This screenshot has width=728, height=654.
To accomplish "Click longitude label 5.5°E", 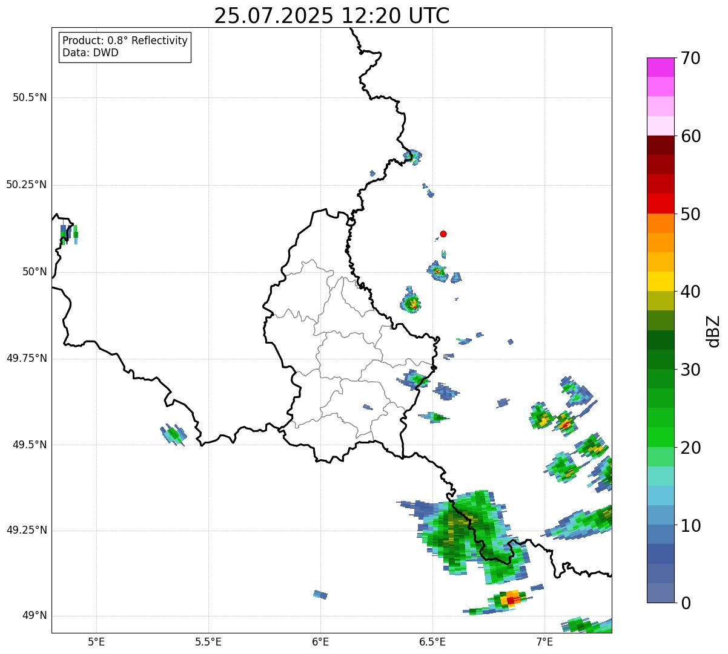I will pos(208,641).
